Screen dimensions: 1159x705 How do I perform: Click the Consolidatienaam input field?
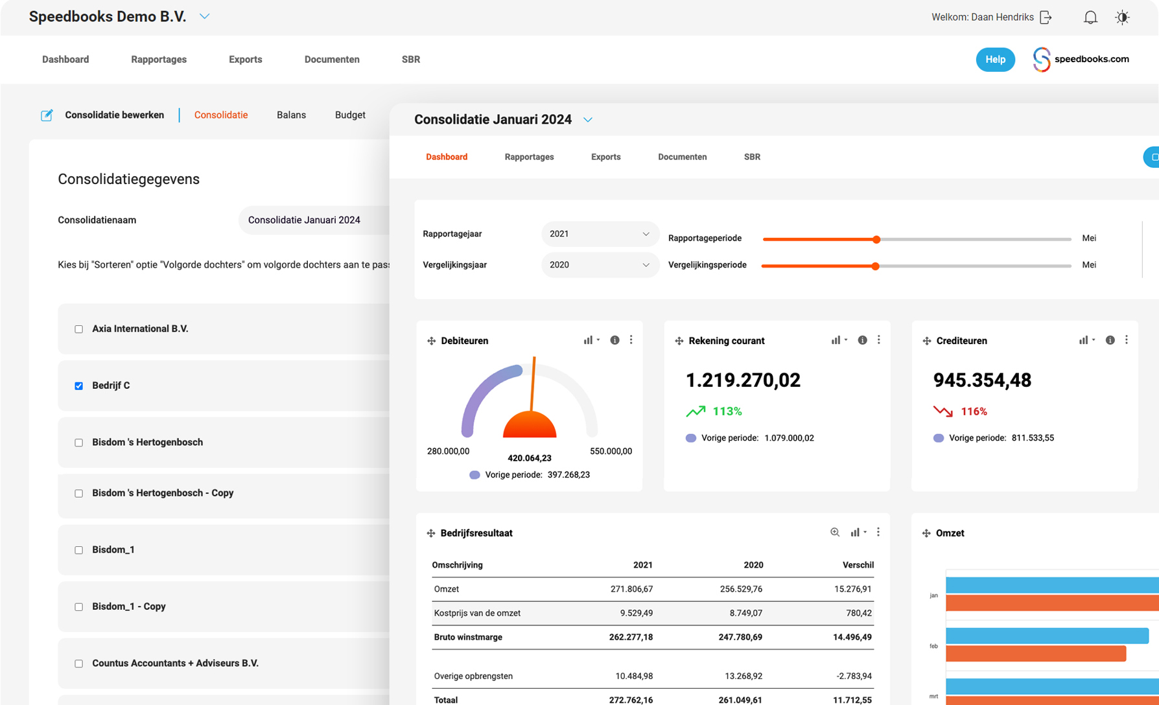pos(314,220)
